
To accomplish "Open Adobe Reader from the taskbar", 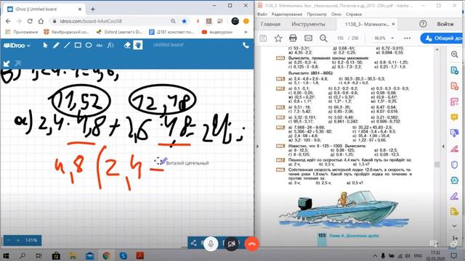I will 140,255.
